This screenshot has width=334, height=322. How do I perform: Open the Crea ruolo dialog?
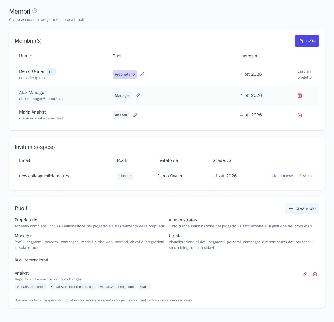click(x=302, y=208)
